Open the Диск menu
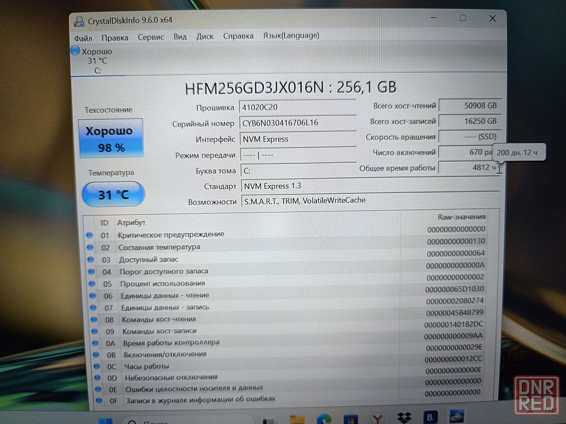The image size is (566, 424). tap(205, 36)
